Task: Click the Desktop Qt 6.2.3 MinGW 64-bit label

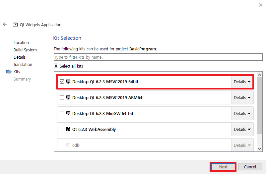Action: [x=102, y=113]
